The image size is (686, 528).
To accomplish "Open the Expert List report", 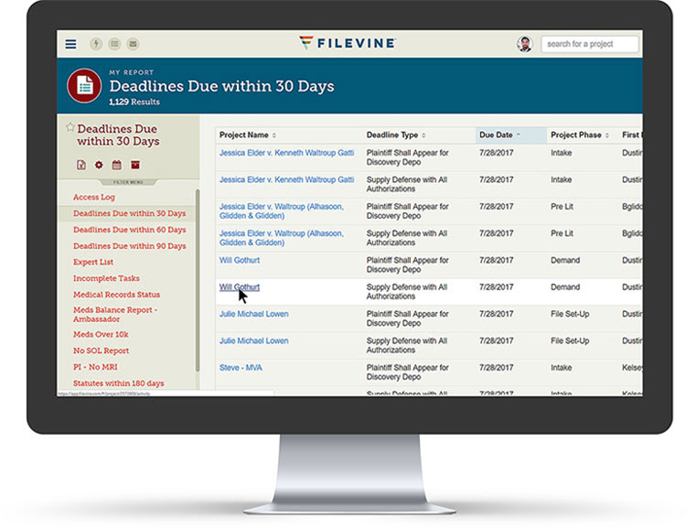I will click(x=93, y=262).
